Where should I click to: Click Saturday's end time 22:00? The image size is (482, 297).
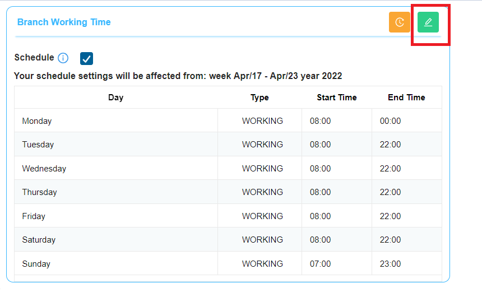[390, 240]
